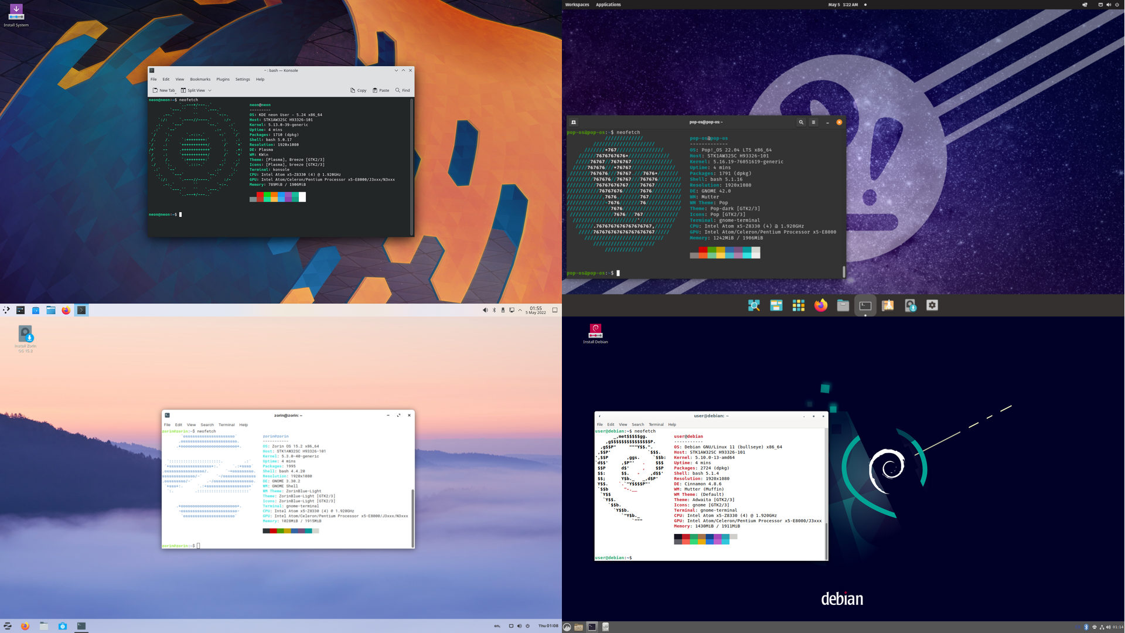Click the KDE Show Desktop button
The image size is (1125, 633).
point(555,310)
